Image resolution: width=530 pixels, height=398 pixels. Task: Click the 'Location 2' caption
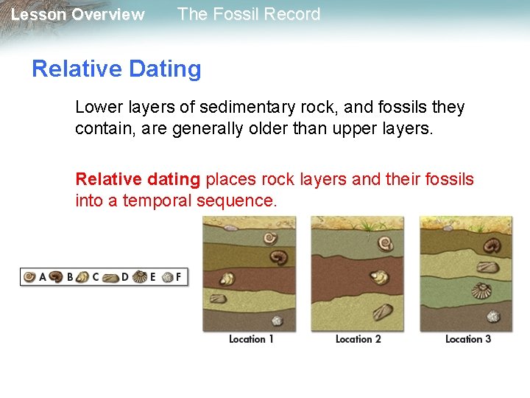click(358, 339)
